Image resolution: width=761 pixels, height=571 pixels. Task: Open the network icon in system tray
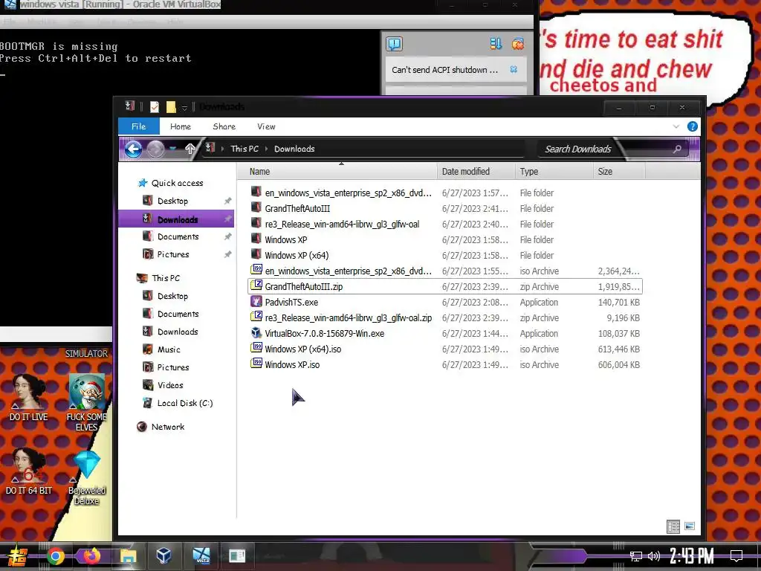[635, 556]
